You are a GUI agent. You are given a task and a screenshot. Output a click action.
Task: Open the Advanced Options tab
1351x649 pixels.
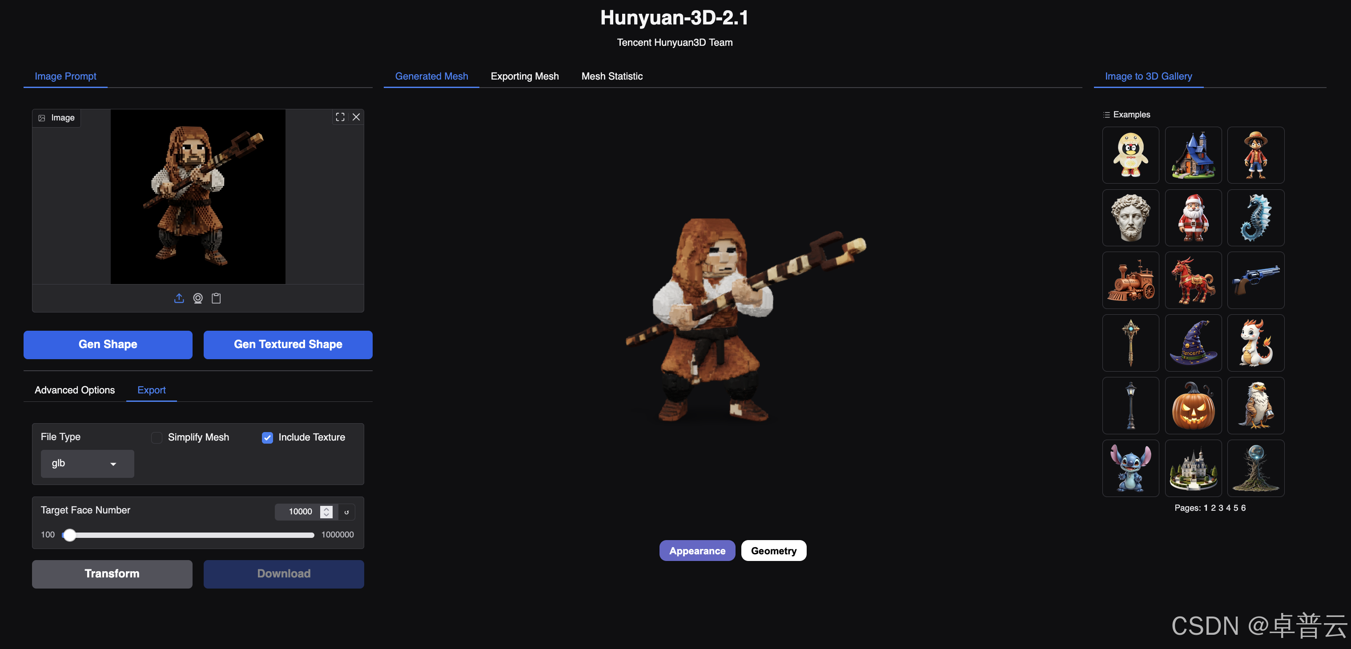[74, 390]
